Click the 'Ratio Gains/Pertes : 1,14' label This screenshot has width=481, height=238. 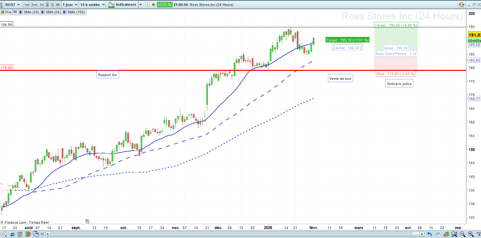396,54
